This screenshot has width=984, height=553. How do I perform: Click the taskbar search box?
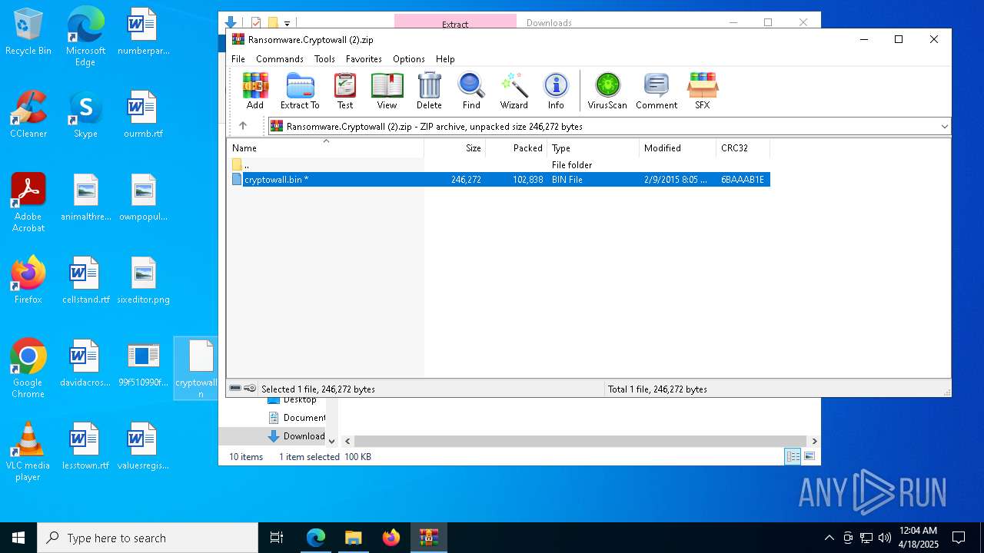[148, 538]
